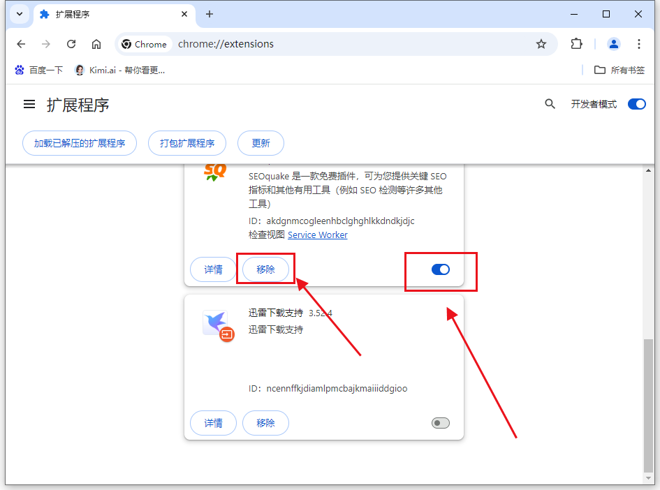The image size is (660, 490).
Task: Enable the 迅雷下载支持 extension toggle
Action: pyautogui.click(x=440, y=423)
